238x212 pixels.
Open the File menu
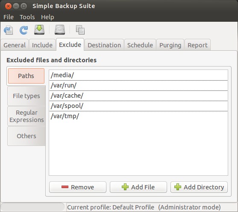tap(9, 17)
